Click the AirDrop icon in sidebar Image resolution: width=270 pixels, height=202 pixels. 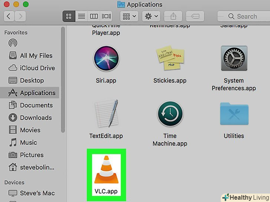click(x=13, y=43)
